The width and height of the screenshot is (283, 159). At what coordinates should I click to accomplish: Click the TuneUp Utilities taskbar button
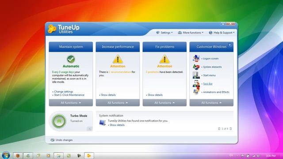[89, 155]
